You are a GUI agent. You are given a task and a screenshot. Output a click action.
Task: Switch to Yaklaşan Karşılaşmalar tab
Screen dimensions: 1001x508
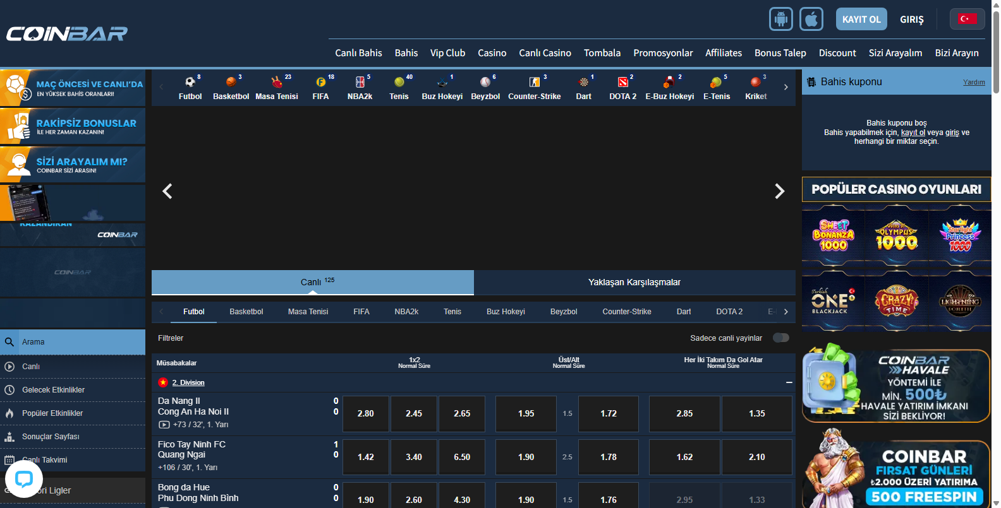(634, 282)
